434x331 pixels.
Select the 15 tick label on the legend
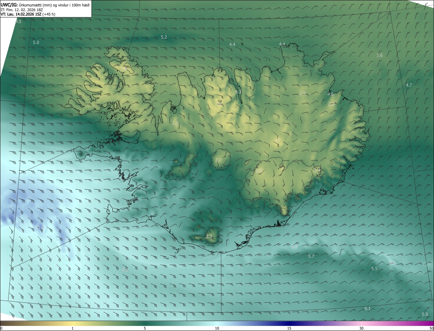289,328
